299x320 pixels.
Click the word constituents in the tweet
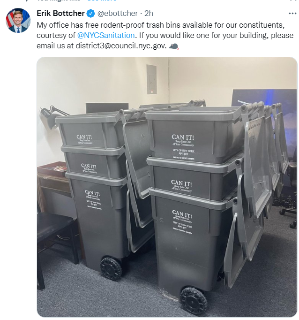262,25
